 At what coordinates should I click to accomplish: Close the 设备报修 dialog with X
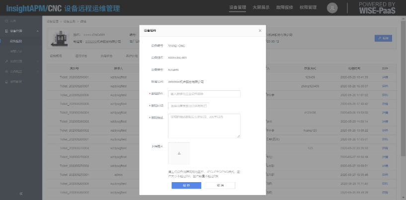[x=259, y=31]
